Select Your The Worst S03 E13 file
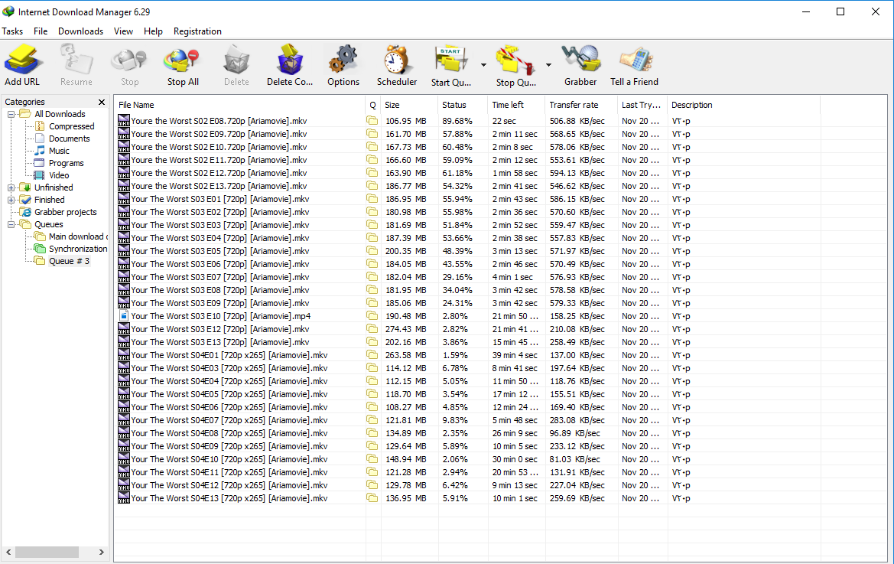 [220, 342]
